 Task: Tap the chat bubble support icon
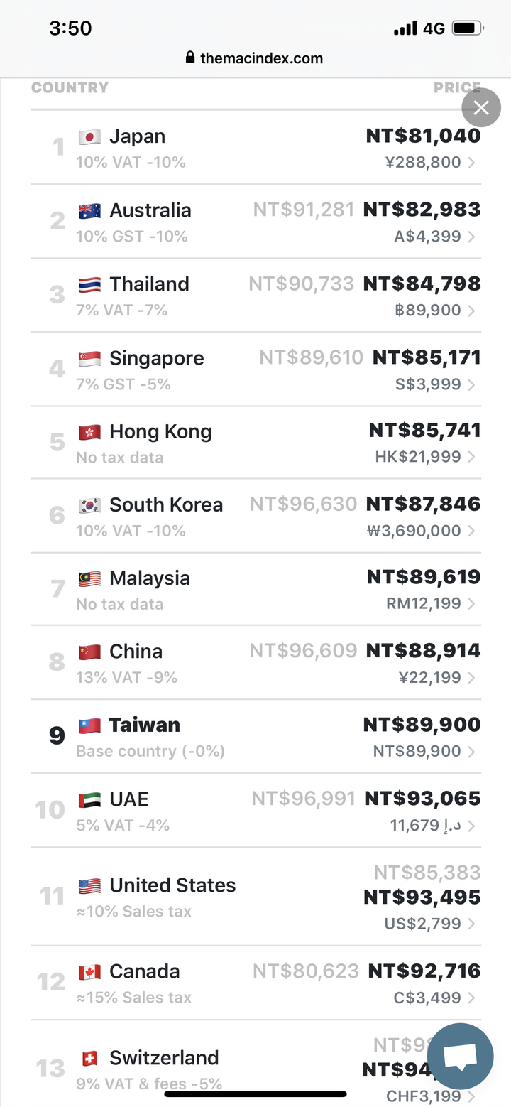[461, 1057]
